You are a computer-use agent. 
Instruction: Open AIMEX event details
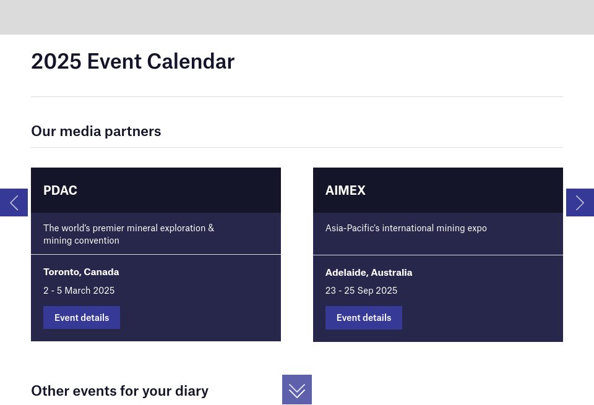point(363,317)
